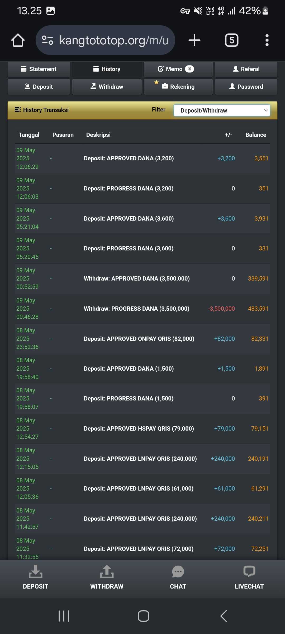The image size is (285, 634).
Task: Open CHAT bubble icon in bottom bar
Action: [x=178, y=572]
